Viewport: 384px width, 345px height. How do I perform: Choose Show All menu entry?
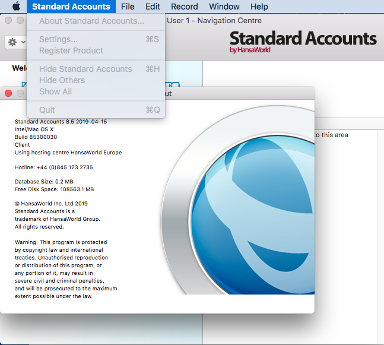[96, 91]
